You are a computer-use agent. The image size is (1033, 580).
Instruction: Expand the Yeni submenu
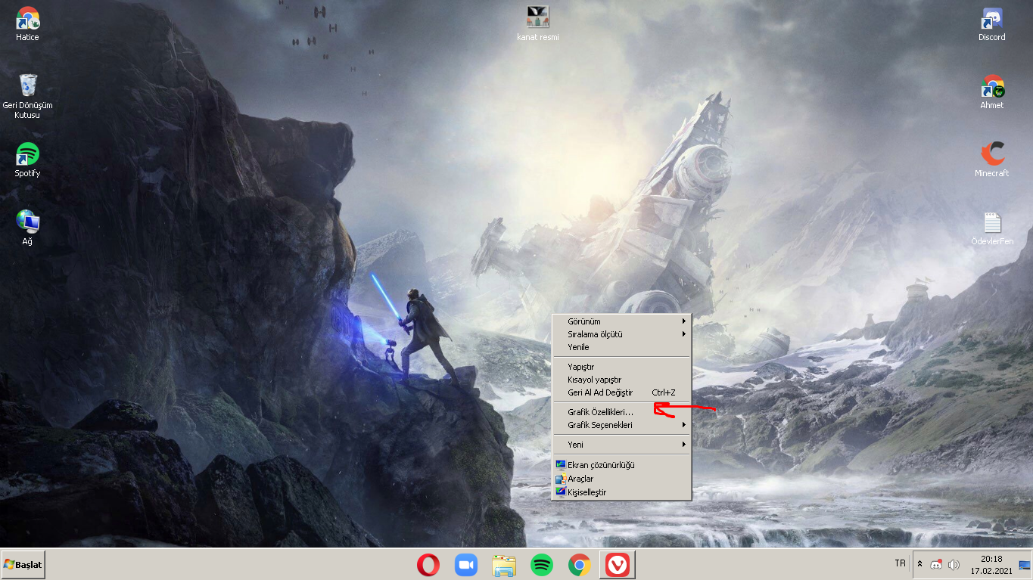pyautogui.click(x=622, y=445)
